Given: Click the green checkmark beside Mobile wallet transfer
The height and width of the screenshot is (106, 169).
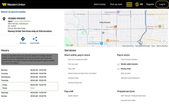Looking at the screenshot, I should [x=119, y=64].
